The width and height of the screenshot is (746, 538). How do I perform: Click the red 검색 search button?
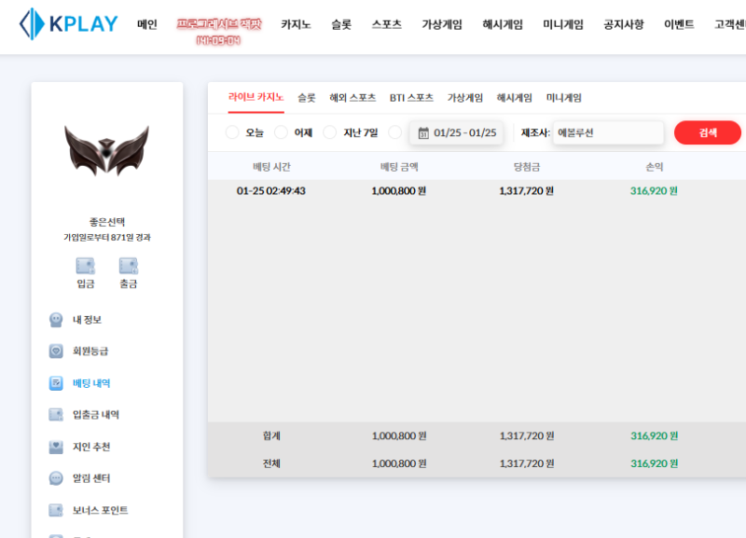[x=707, y=132]
